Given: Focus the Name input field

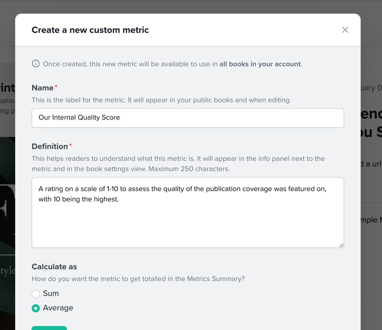Looking at the screenshot, I should click(188, 118).
